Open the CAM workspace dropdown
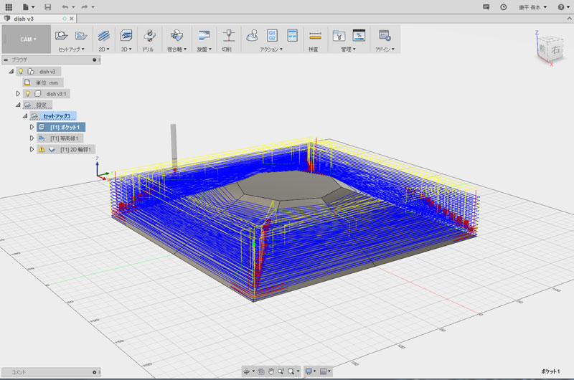This screenshot has width=574, height=380. 27,39
